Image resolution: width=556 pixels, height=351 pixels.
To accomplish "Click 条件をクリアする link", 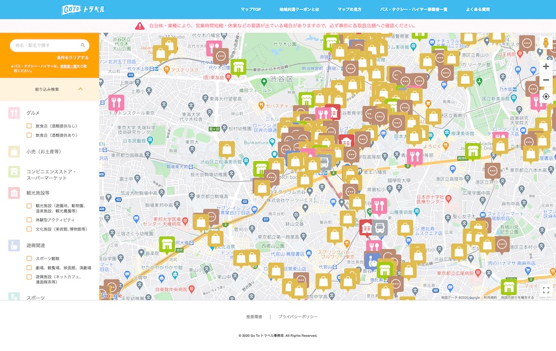I will click(72, 57).
